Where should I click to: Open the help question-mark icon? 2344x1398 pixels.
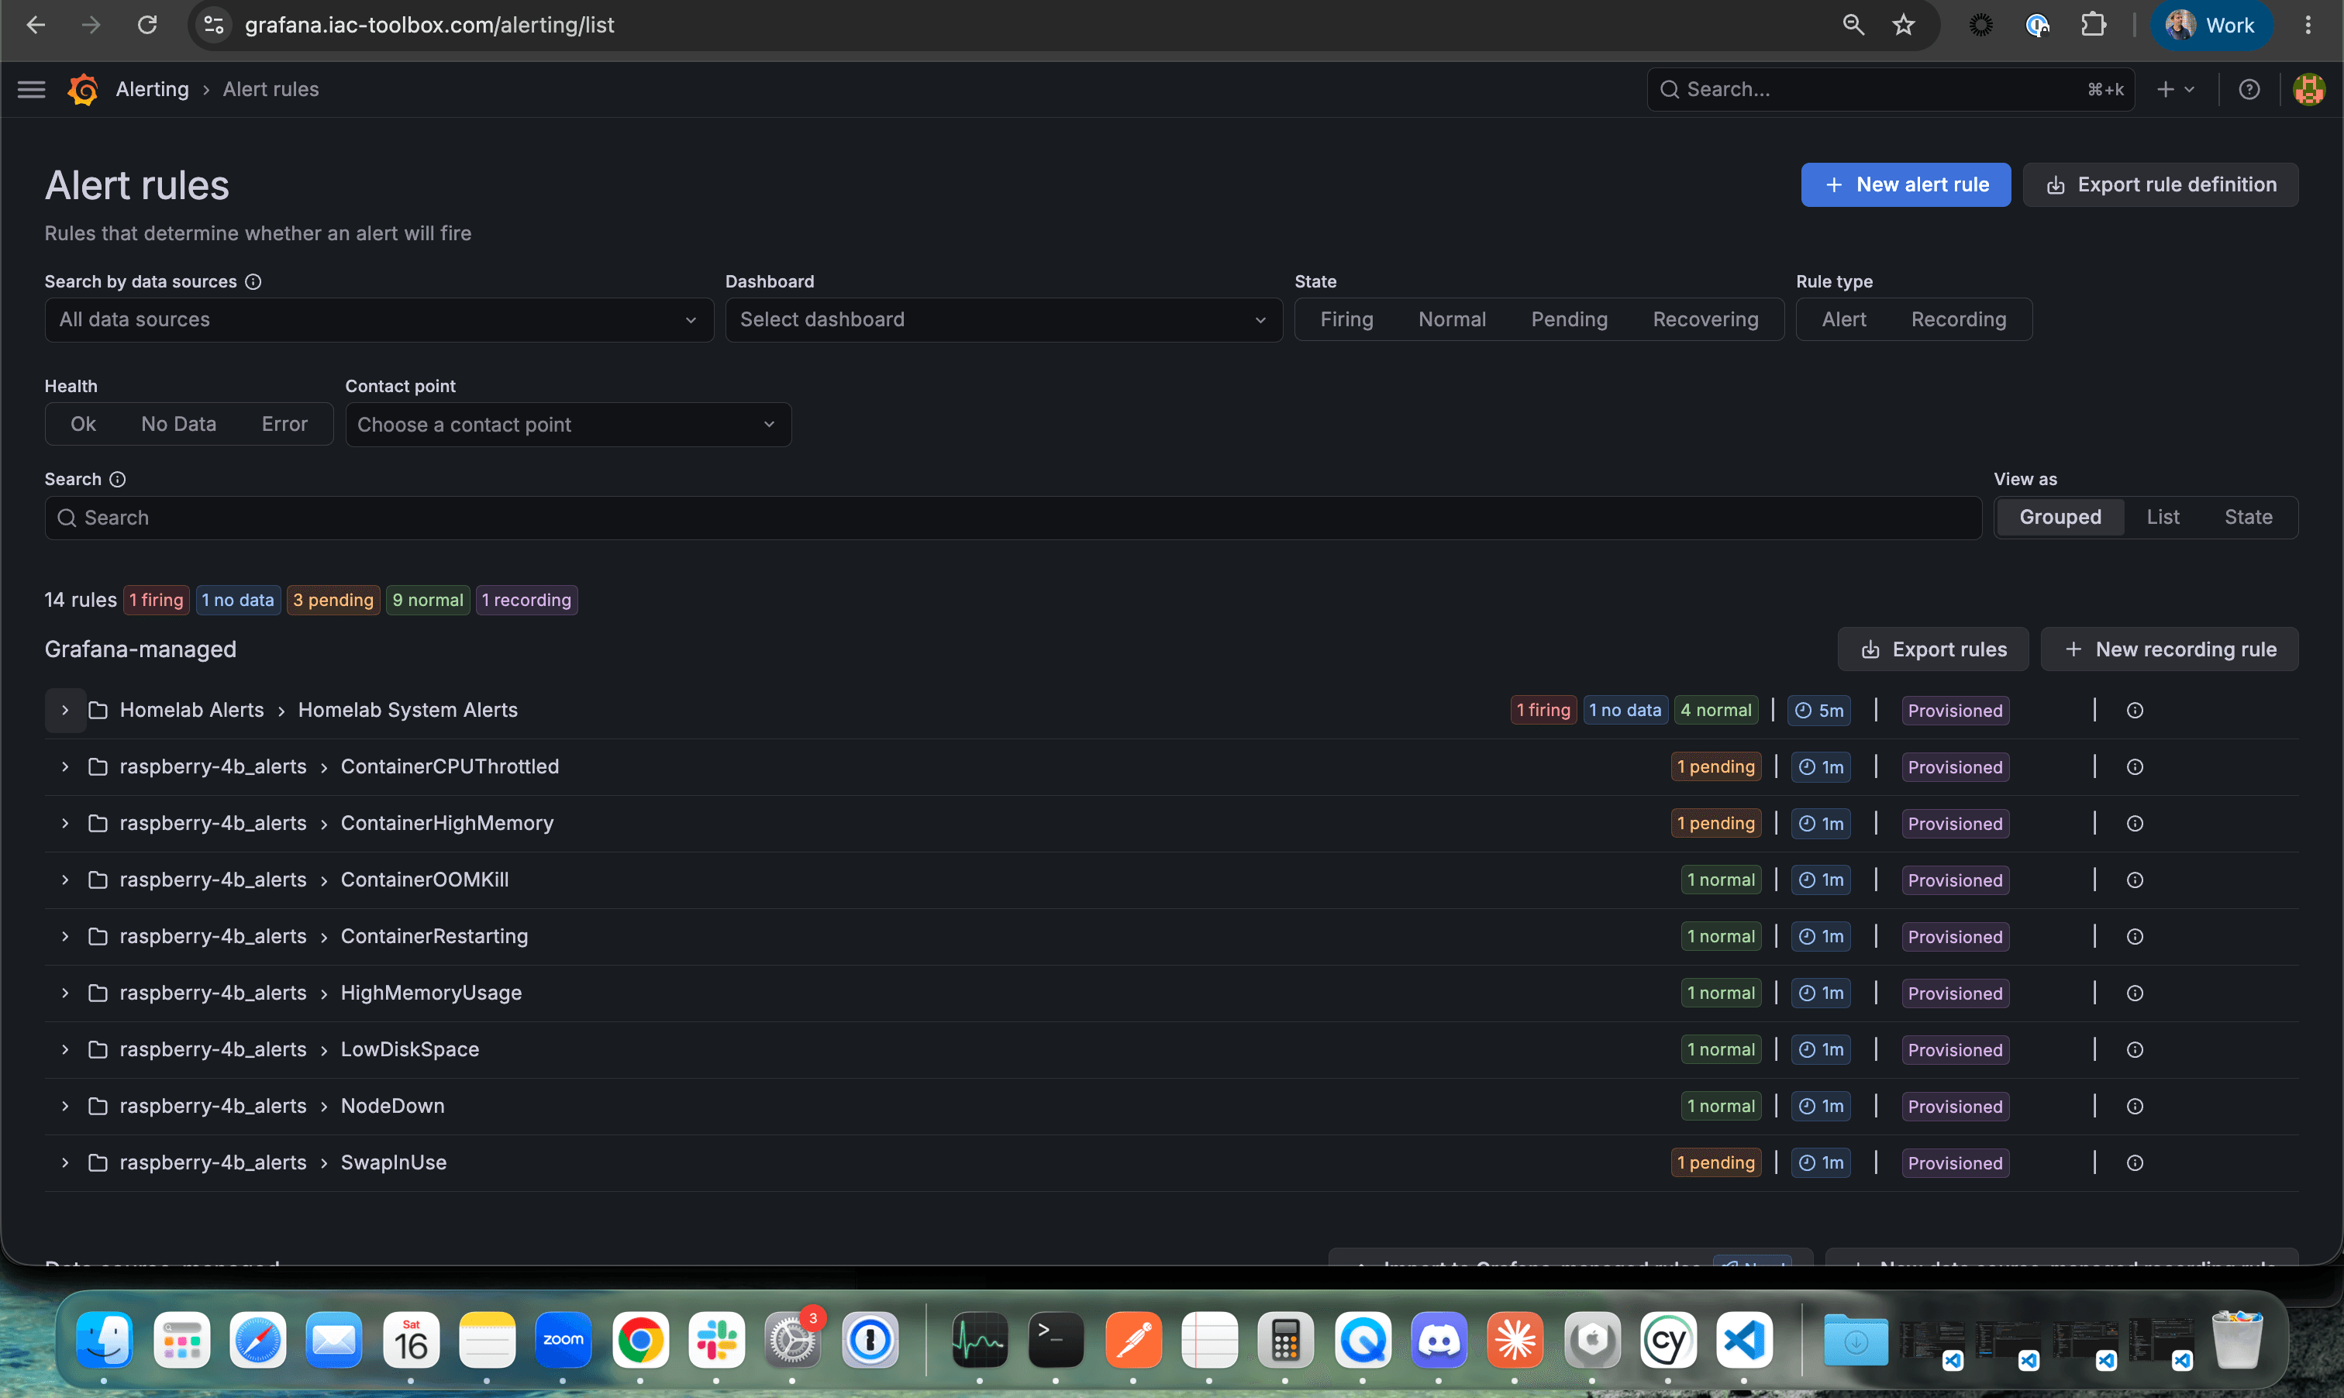pyautogui.click(x=2249, y=89)
